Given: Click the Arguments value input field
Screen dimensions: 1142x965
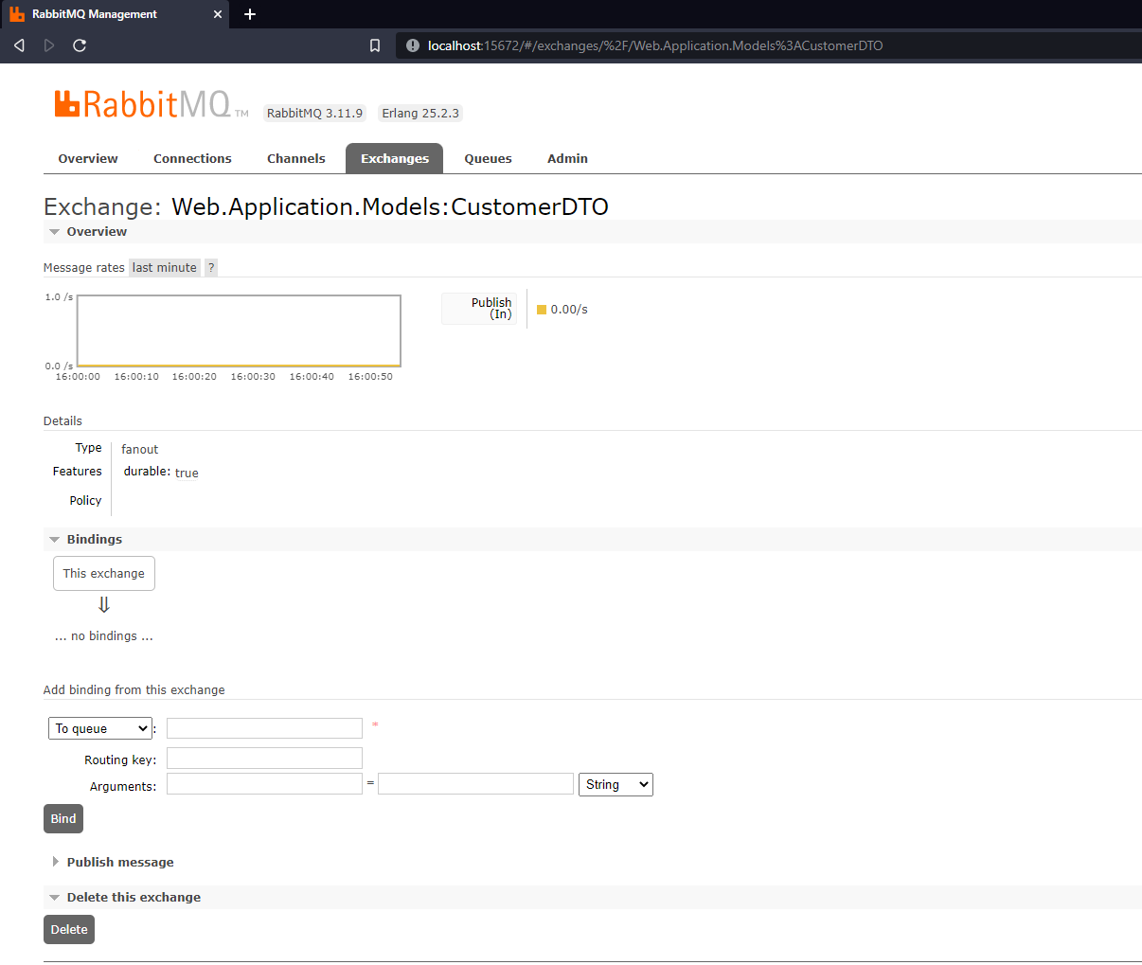Looking at the screenshot, I should [475, 784].
